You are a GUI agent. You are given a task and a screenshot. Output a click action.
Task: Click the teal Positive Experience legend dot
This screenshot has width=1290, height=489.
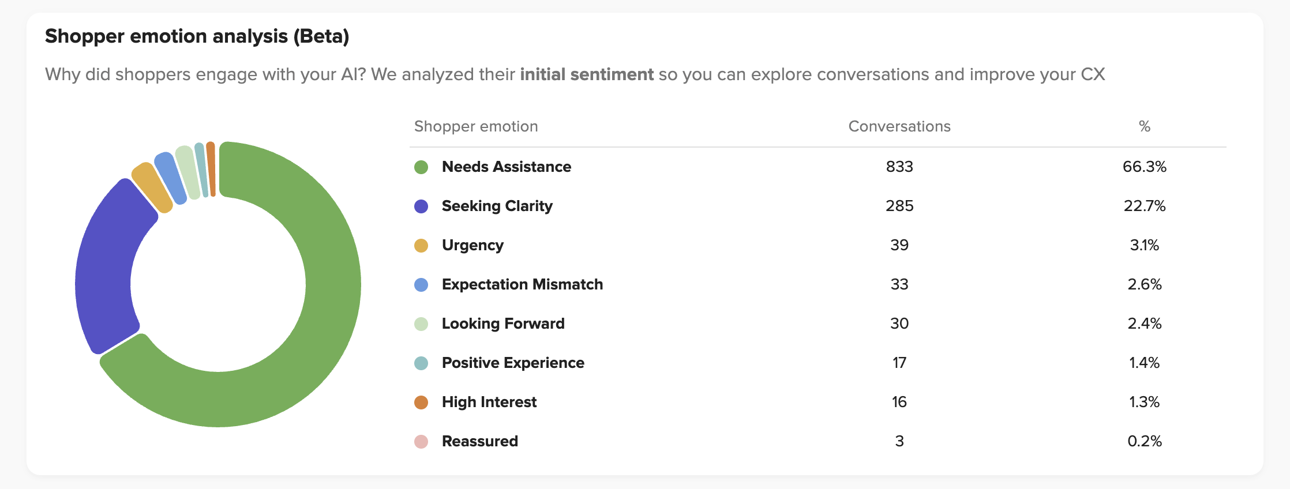pos(421,363)
